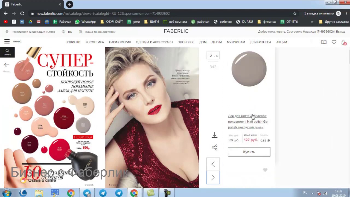350x197 pixels.
Task: Close the Faberlic browser tab
Action: tap(60, 4)
